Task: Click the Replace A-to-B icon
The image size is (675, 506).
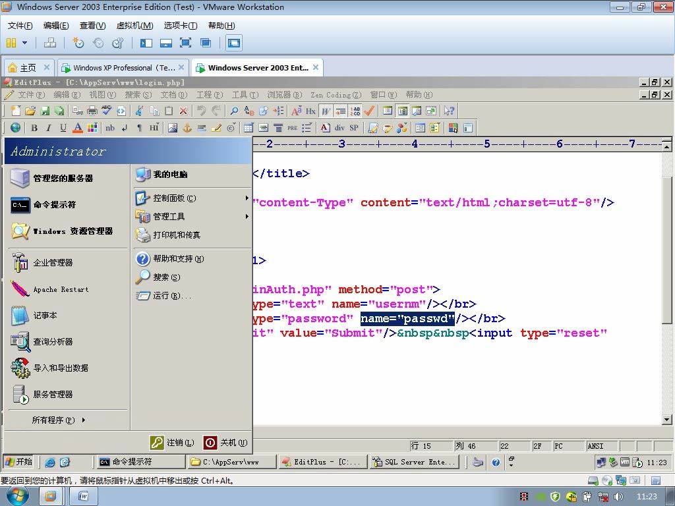Action: pos(249,111)
